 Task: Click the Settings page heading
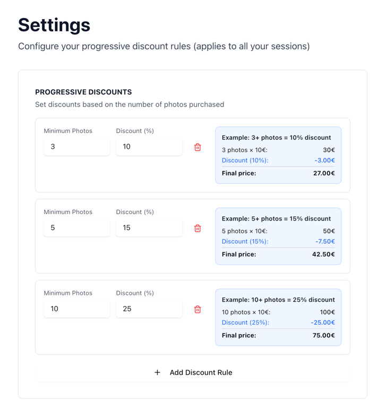click(x=54, y=25)
